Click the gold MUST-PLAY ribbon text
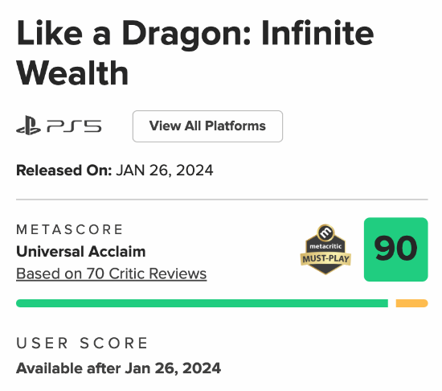 pyautogui.click(x=325, y=259)
